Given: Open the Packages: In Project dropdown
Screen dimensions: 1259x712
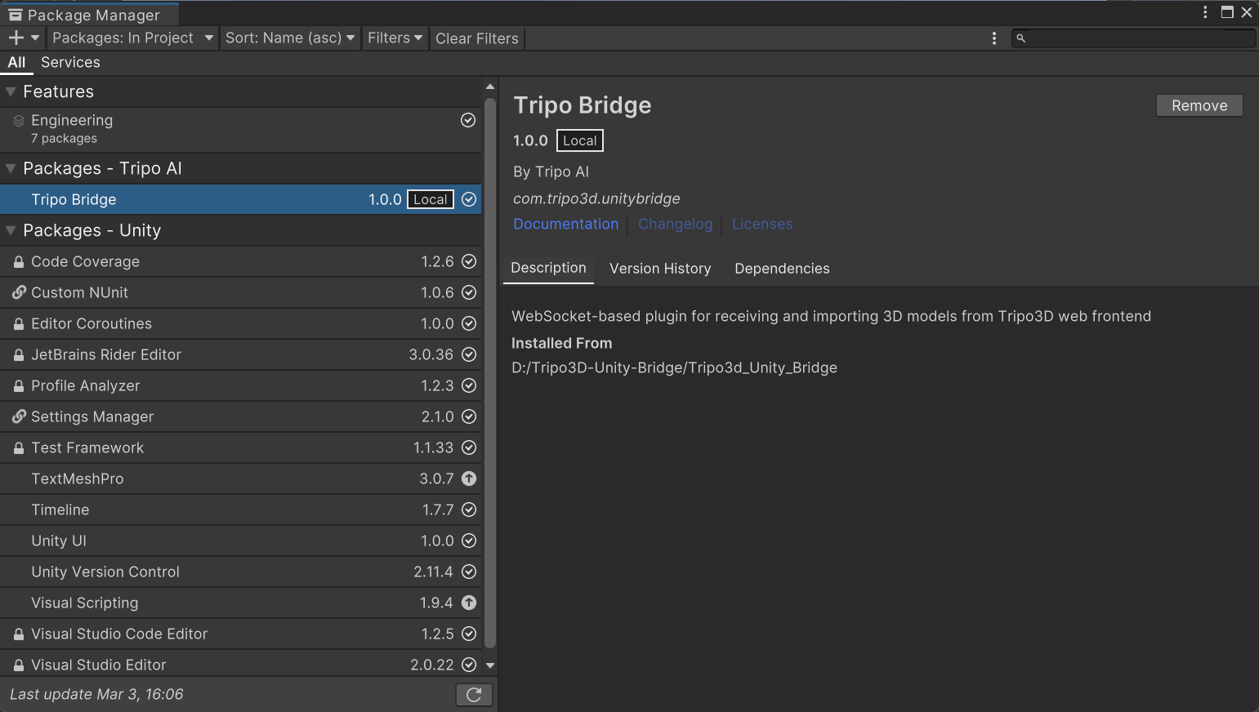Looking at the screenshot, I should click(x=132, y=38).
